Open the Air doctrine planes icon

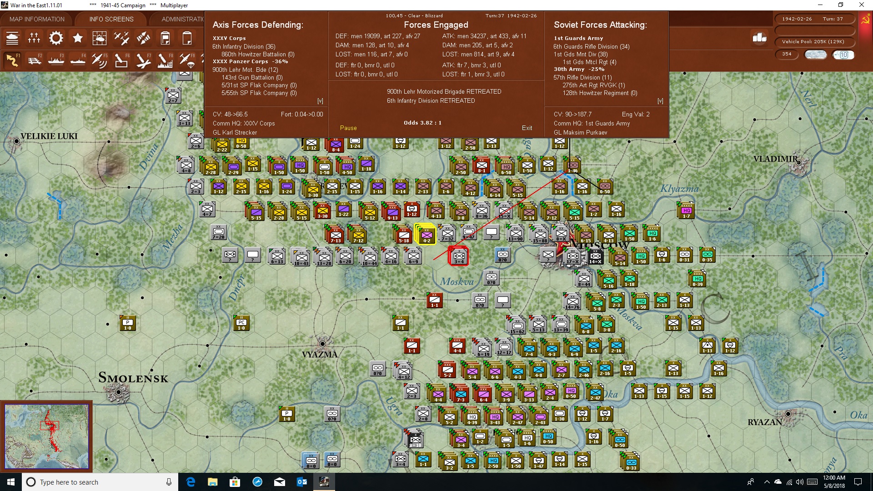pyautogui.click(x=121, y=38)
